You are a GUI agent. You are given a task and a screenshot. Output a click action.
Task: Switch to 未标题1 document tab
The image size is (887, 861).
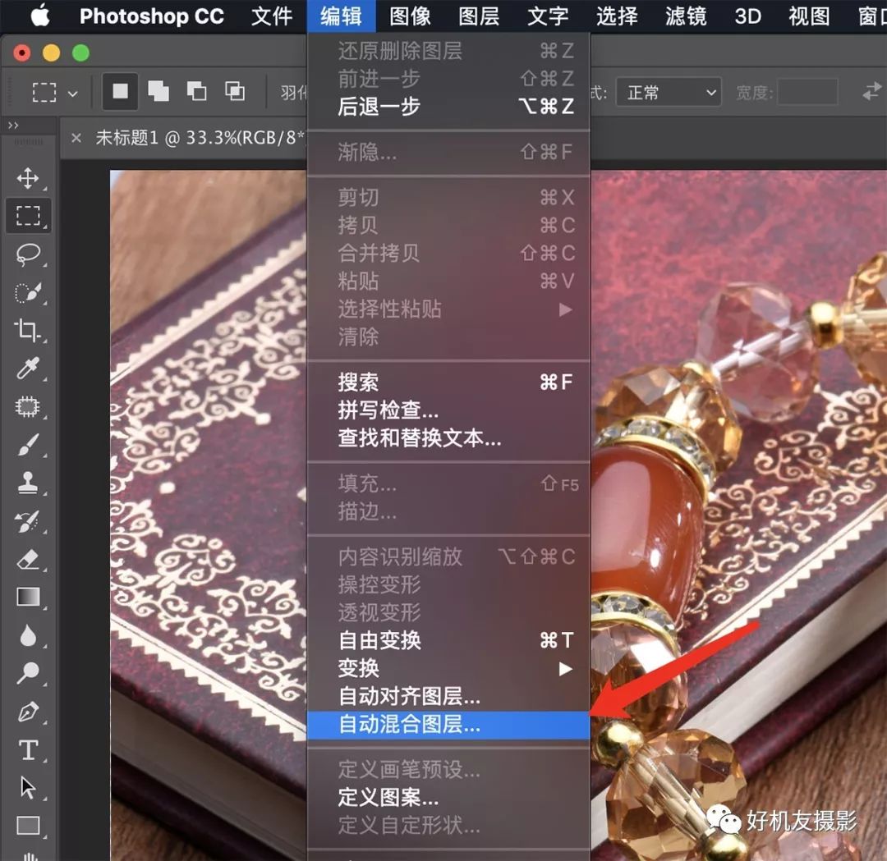point(199,137)
